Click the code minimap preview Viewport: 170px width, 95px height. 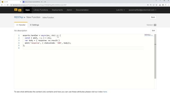tap(149, 35)
